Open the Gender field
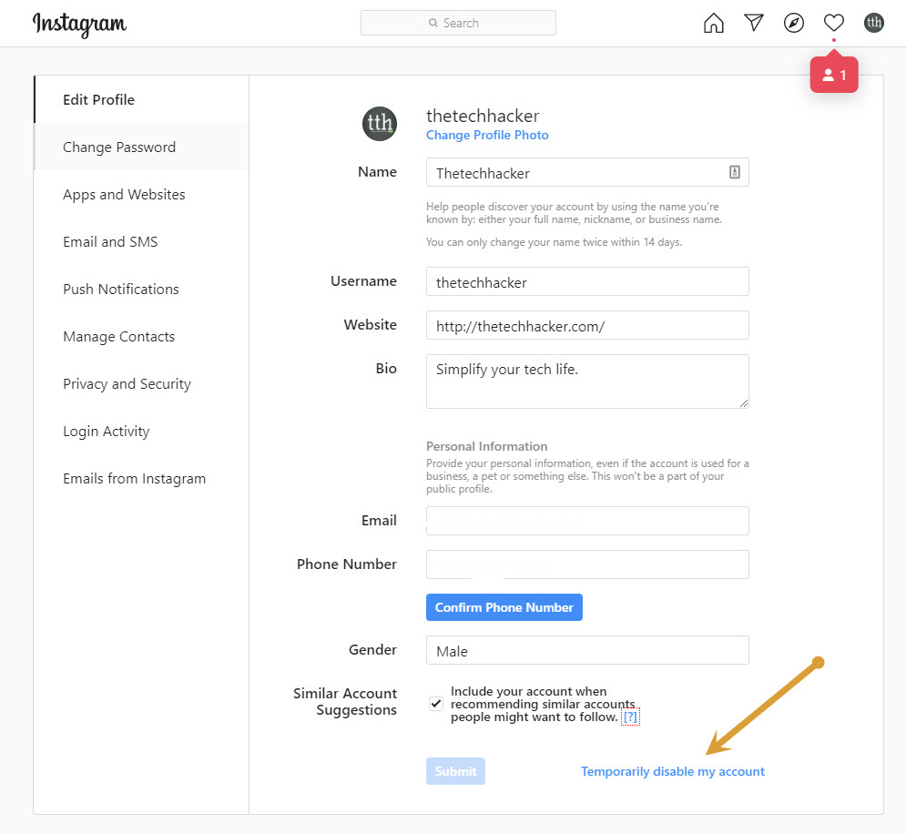 click(587, 650)
